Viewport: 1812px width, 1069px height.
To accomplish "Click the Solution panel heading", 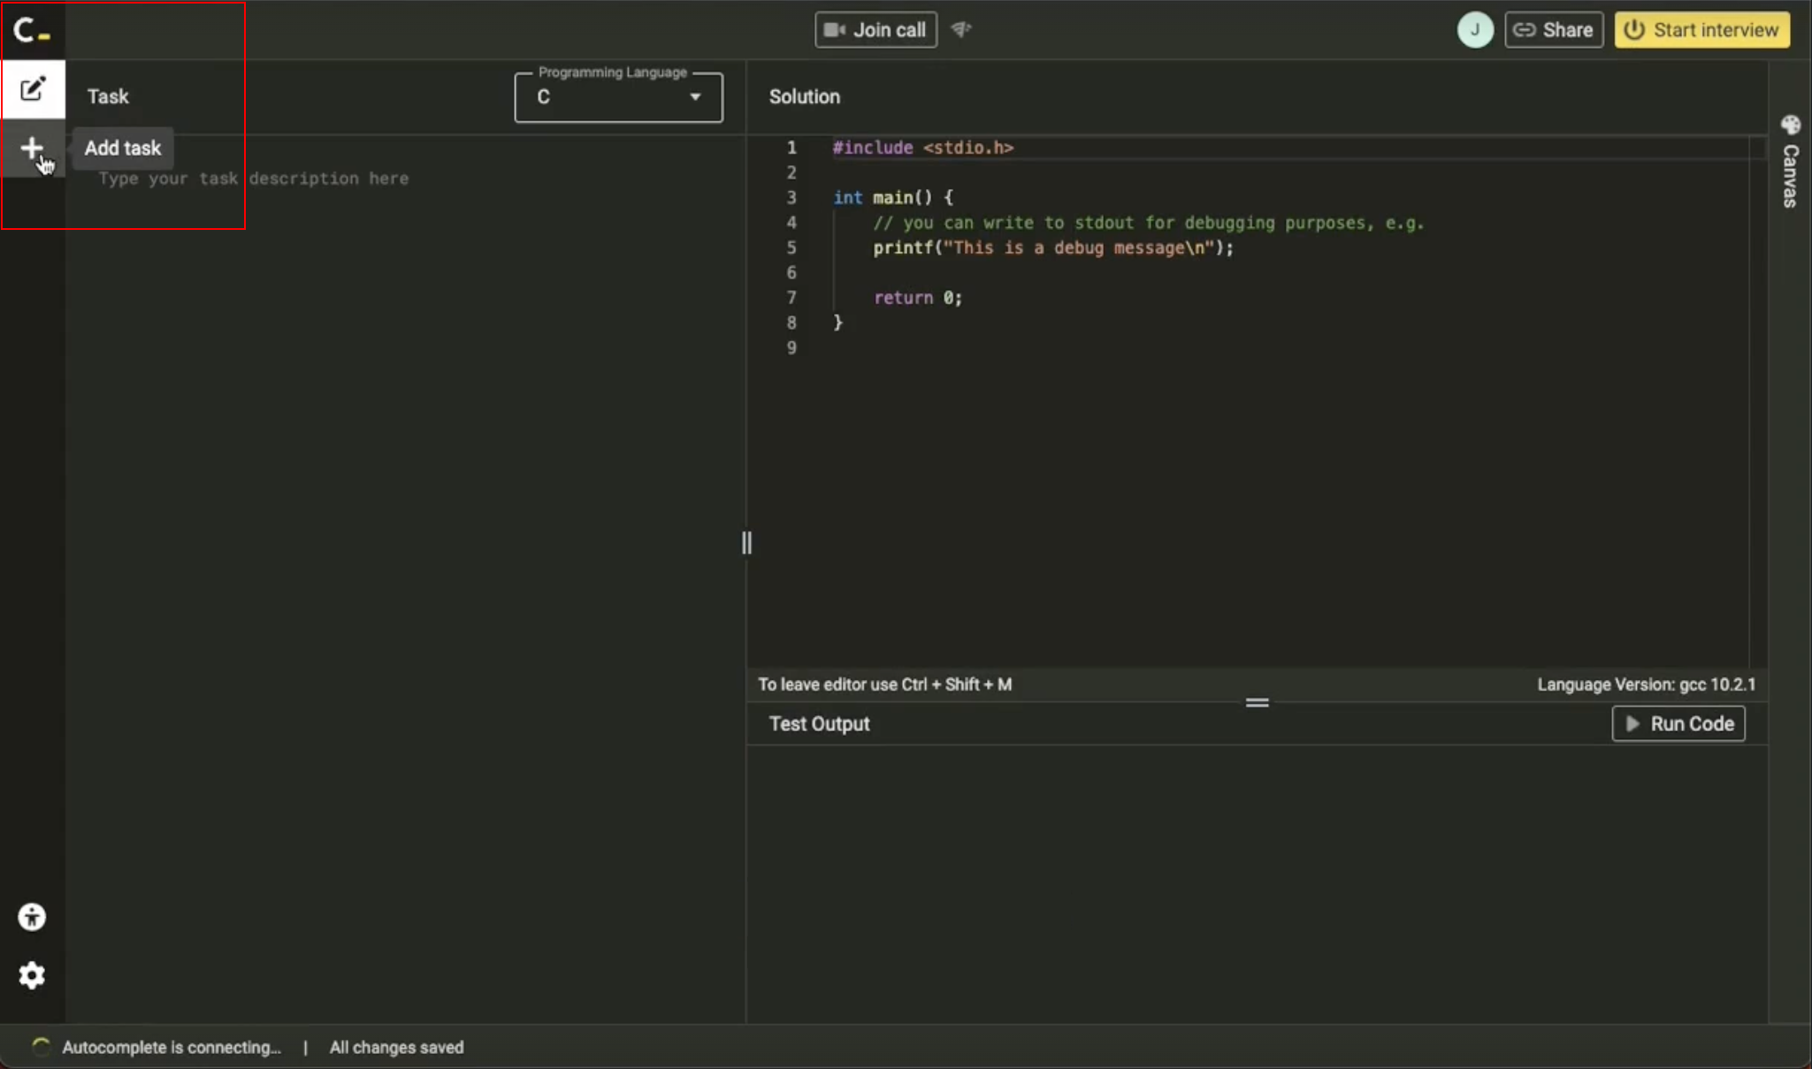I will [805, 96].
